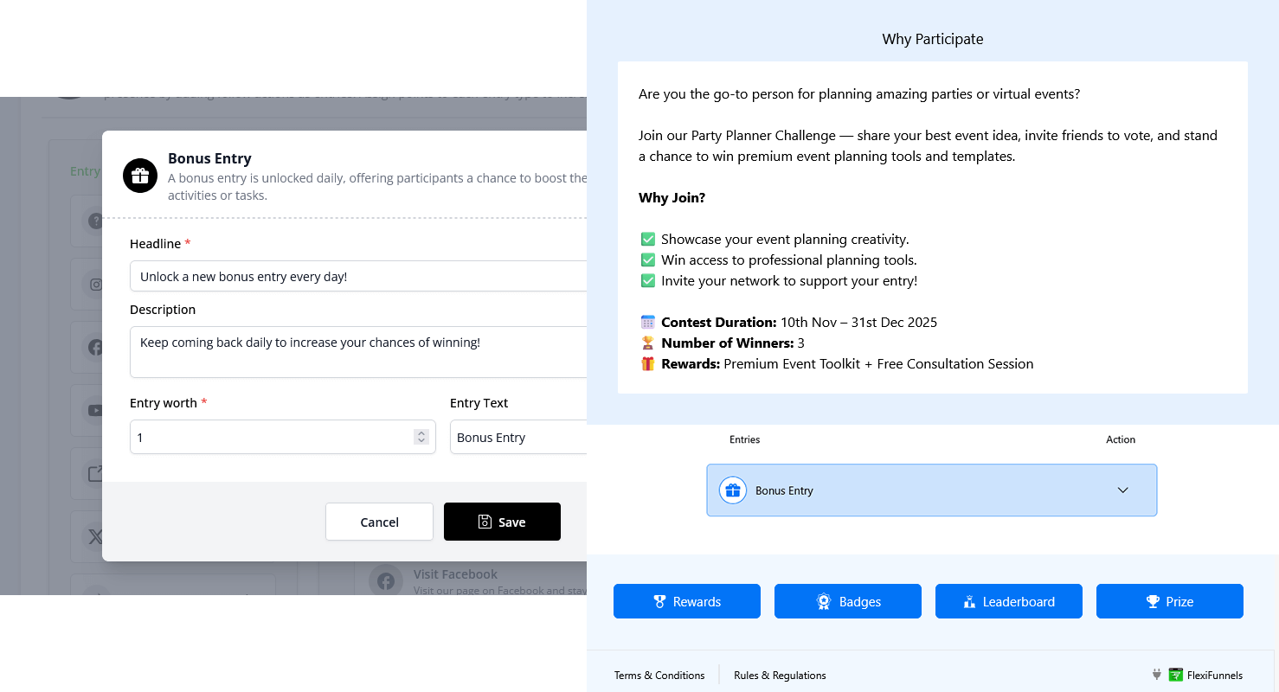Focus the Headline input field
Screen dimensions: 1279x692
(358, 277)
